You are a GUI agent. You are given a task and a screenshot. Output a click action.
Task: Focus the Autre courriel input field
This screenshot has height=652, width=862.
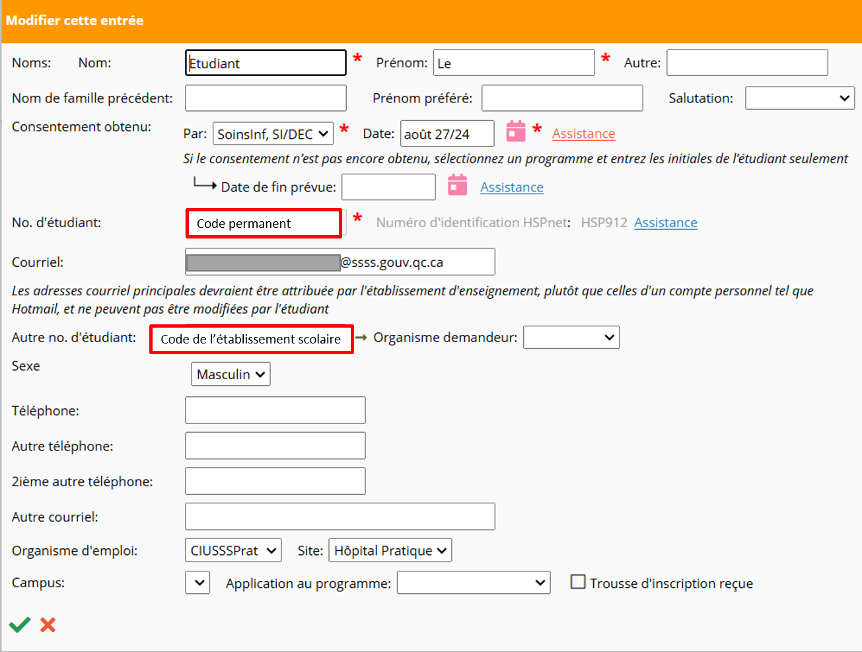click(340, 517)
